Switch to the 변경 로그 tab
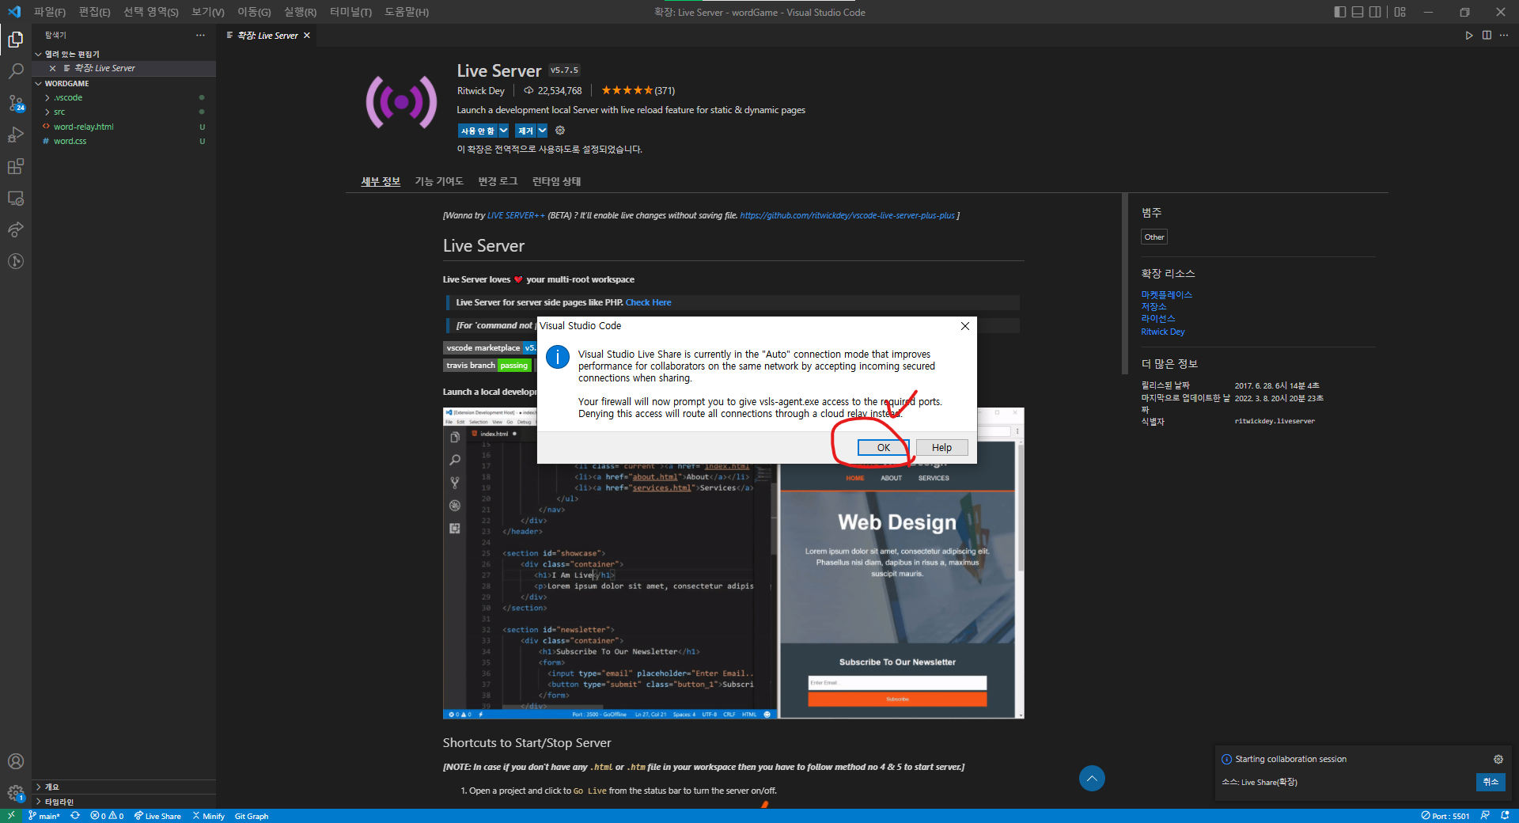 click(497, 181)
